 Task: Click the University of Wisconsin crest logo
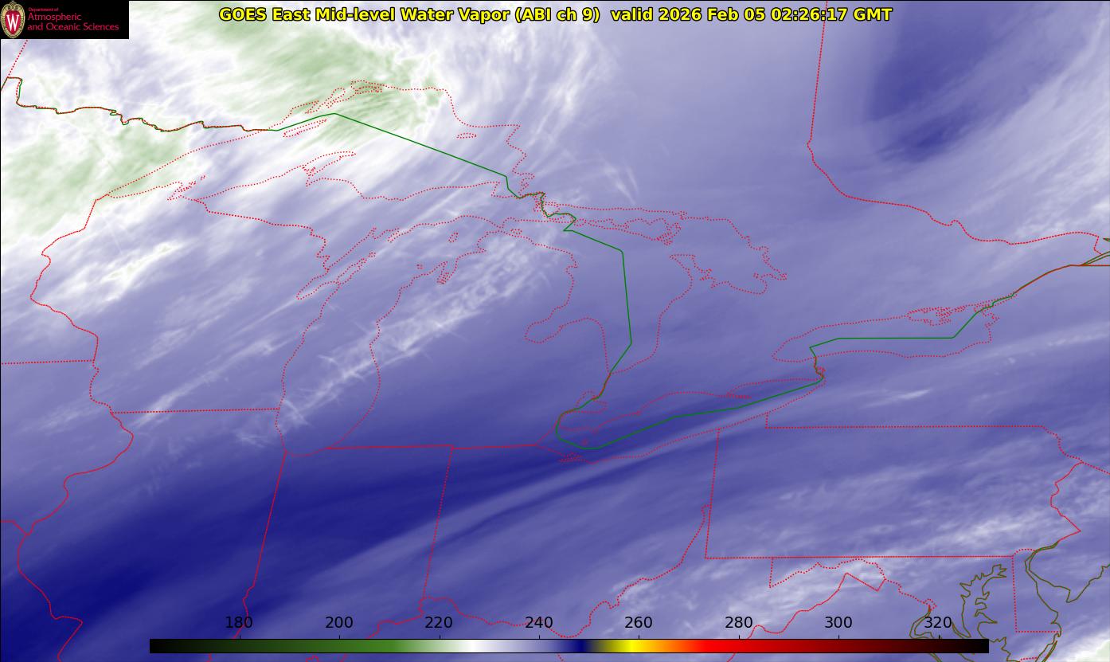click(13, 20)
